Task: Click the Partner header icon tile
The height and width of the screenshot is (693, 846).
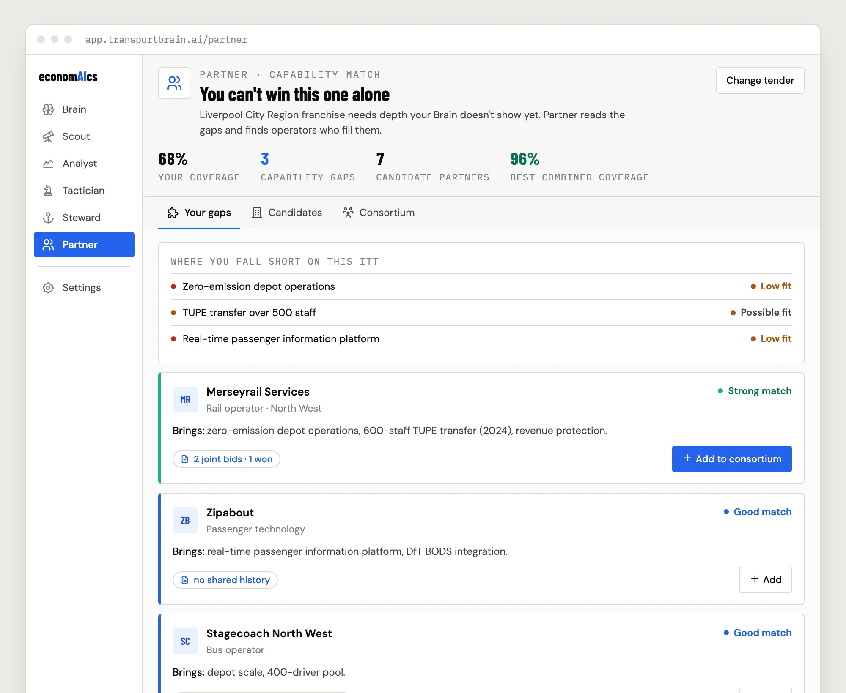Action: pos(174,83)
